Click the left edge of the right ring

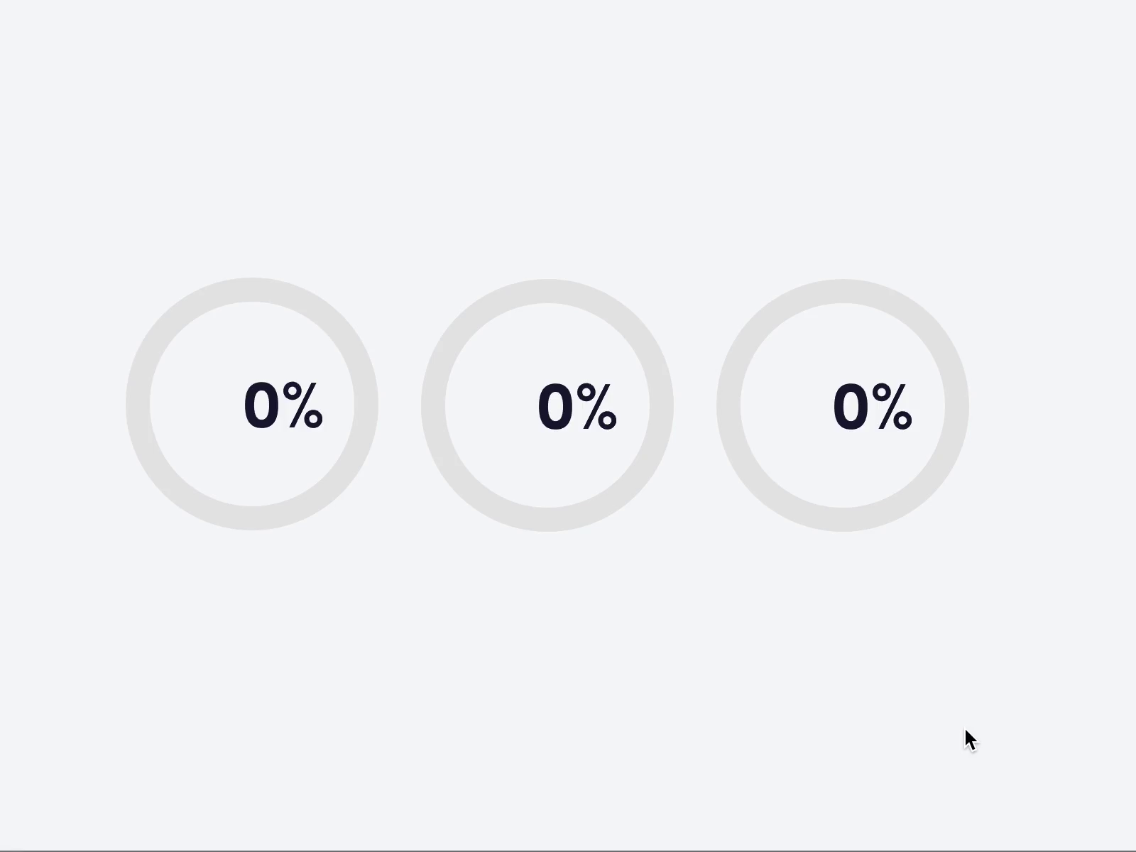(728, 405)
